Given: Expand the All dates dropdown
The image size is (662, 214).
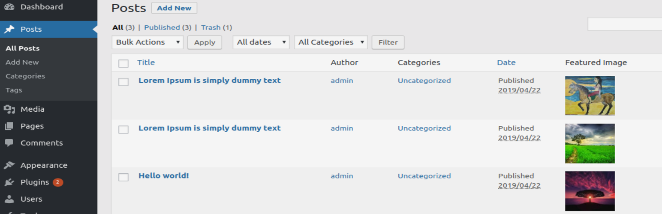Looking at the screenshot, I should tap(261, 42).
